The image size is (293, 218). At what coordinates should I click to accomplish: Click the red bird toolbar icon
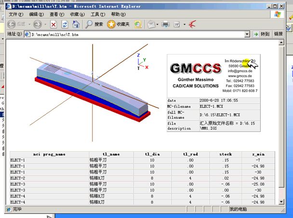[192, 24]
